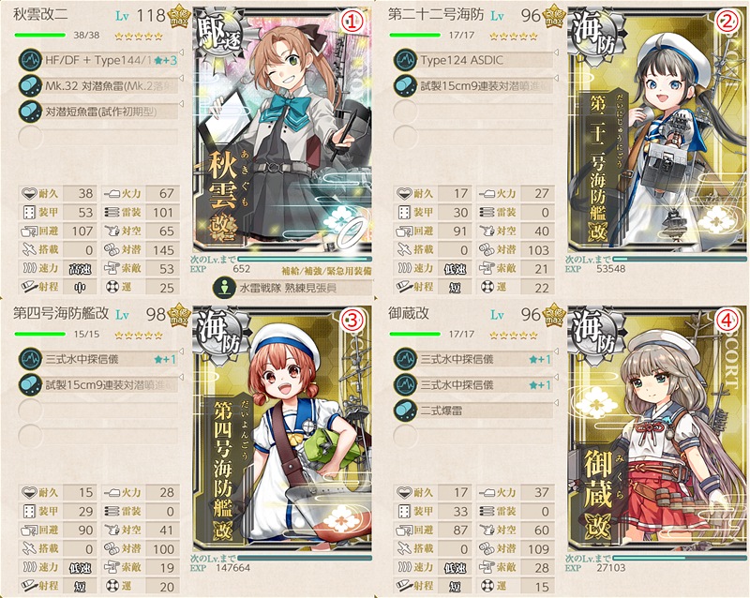Click the 対潜短魚雷 equipment icon on 秋雲改二
This screenshot has width=750, height=598.
pos(30,112)
